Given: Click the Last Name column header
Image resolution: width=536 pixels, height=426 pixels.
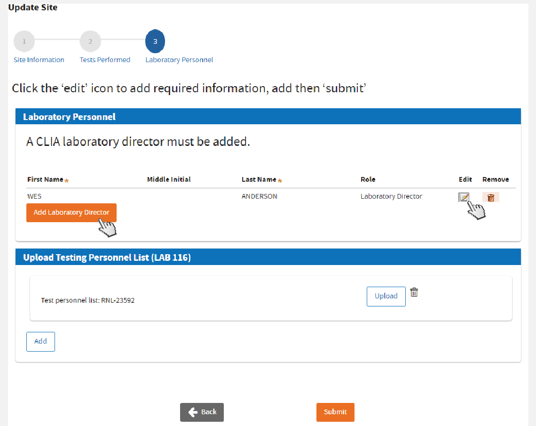Looking at the screenshot, I should point(259,179).
